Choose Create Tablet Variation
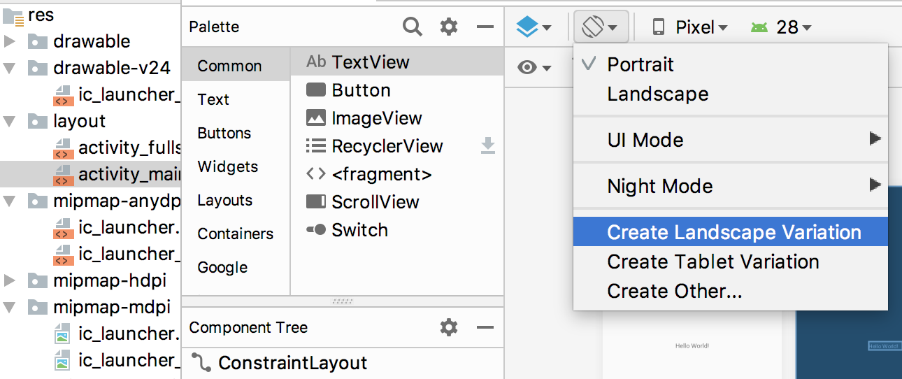 [x=731, y=262]
